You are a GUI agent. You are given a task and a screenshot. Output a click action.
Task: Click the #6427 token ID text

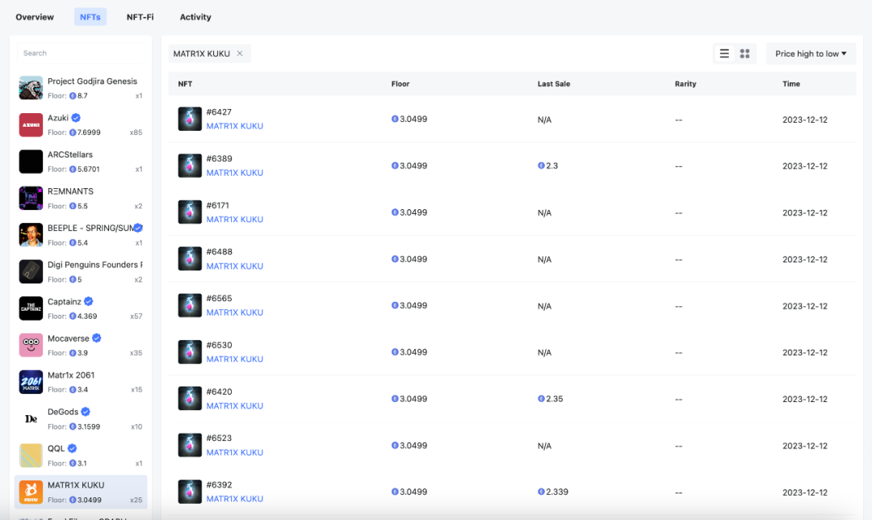(x=219, y=111)
